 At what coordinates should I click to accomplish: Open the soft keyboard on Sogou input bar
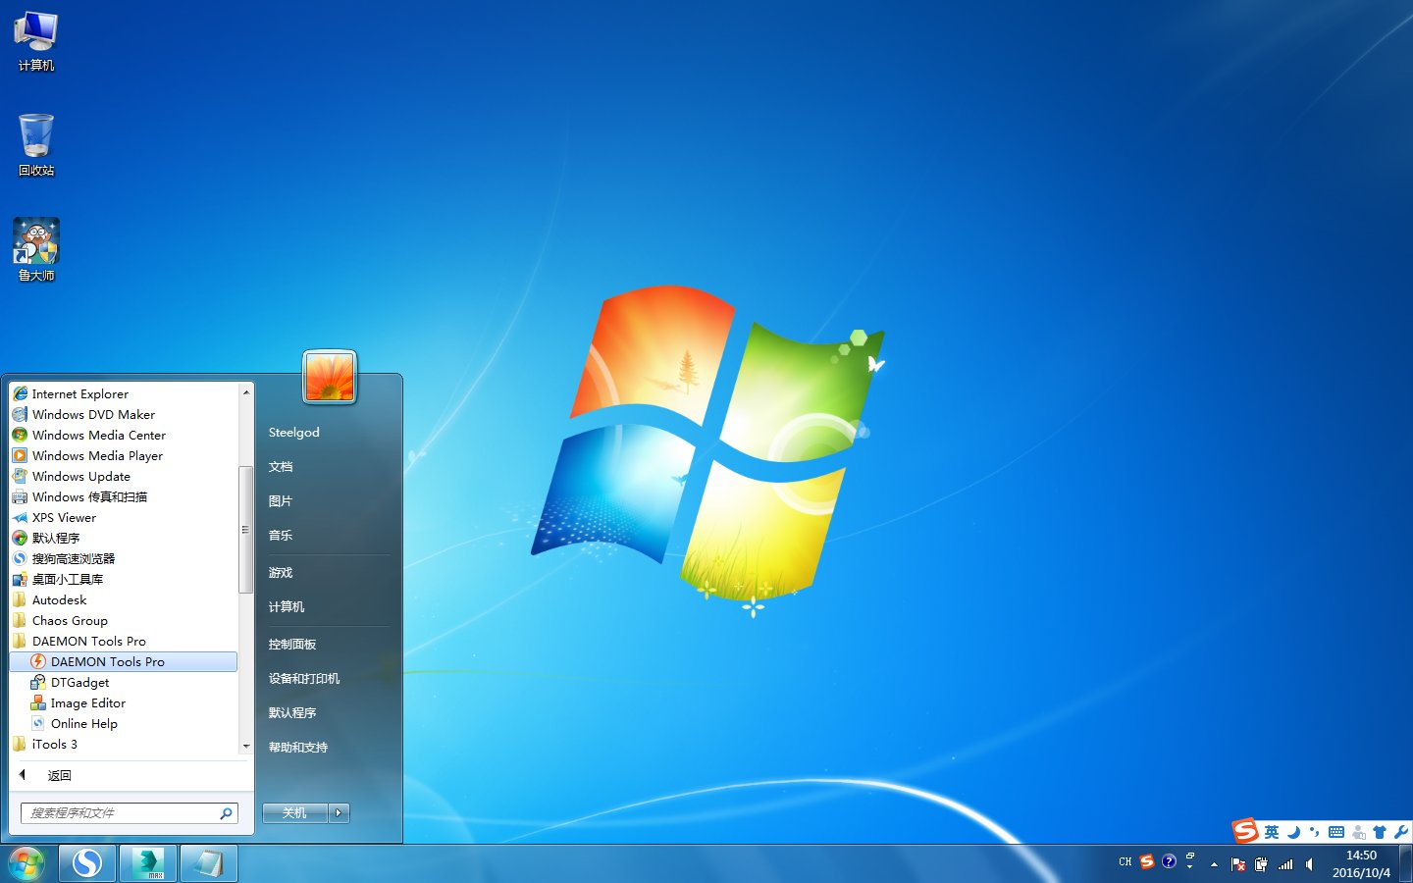click(x=1334, y=831)
